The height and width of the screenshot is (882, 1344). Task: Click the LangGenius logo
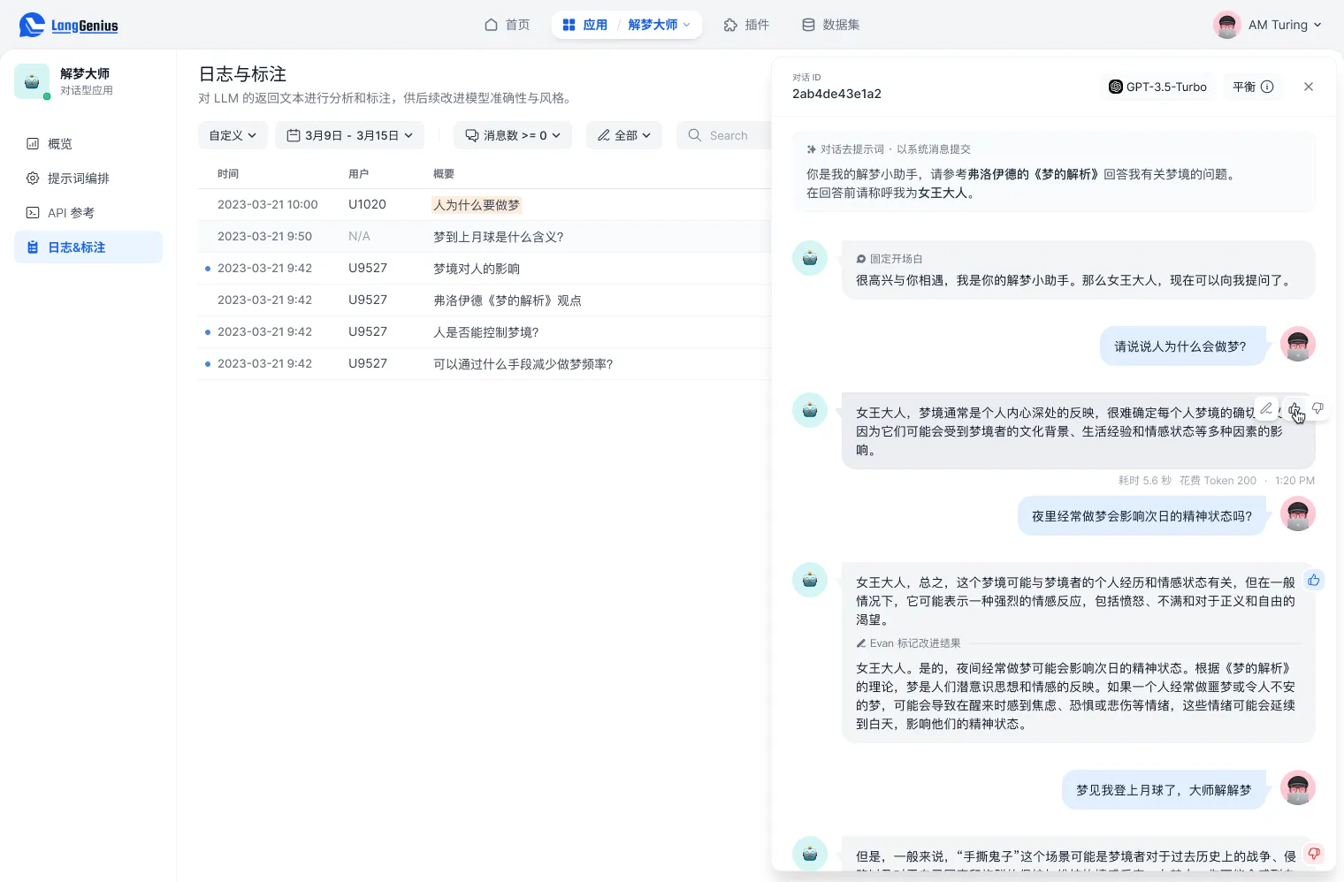[69, 25]
